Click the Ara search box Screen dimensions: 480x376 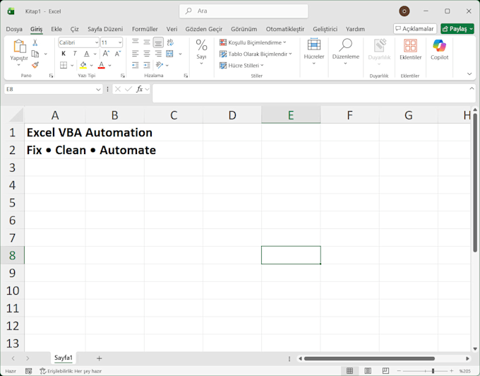(x=244, y=11)
